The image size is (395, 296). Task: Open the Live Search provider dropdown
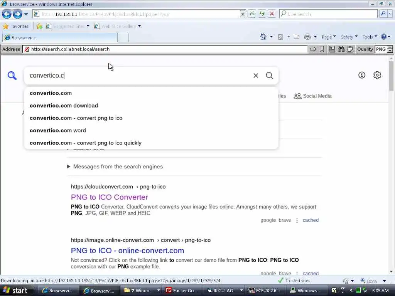point(390,14)
